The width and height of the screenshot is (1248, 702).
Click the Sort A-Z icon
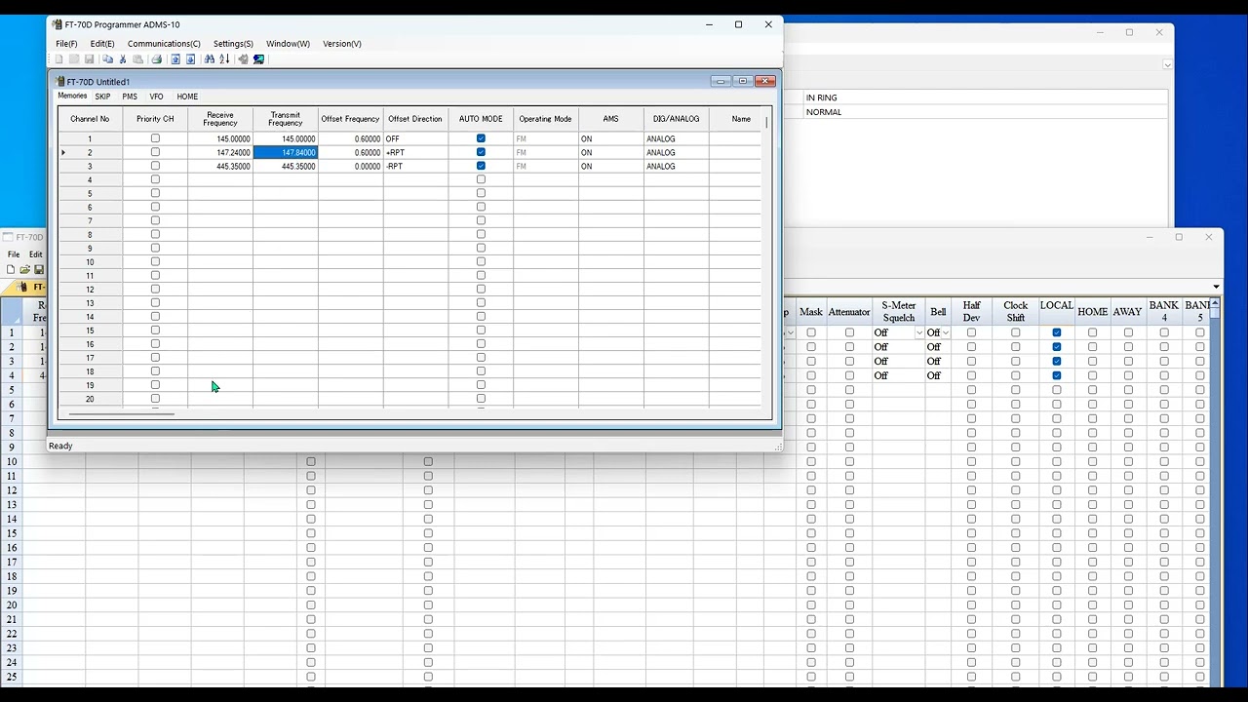click(224, 59)
